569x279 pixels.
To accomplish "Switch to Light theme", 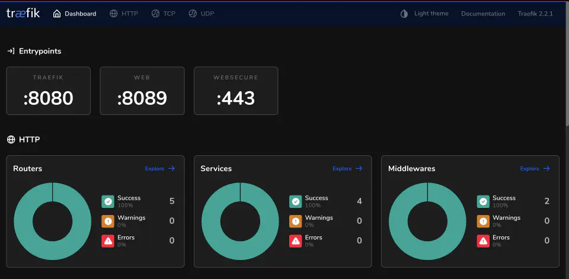I will (431, 14).
